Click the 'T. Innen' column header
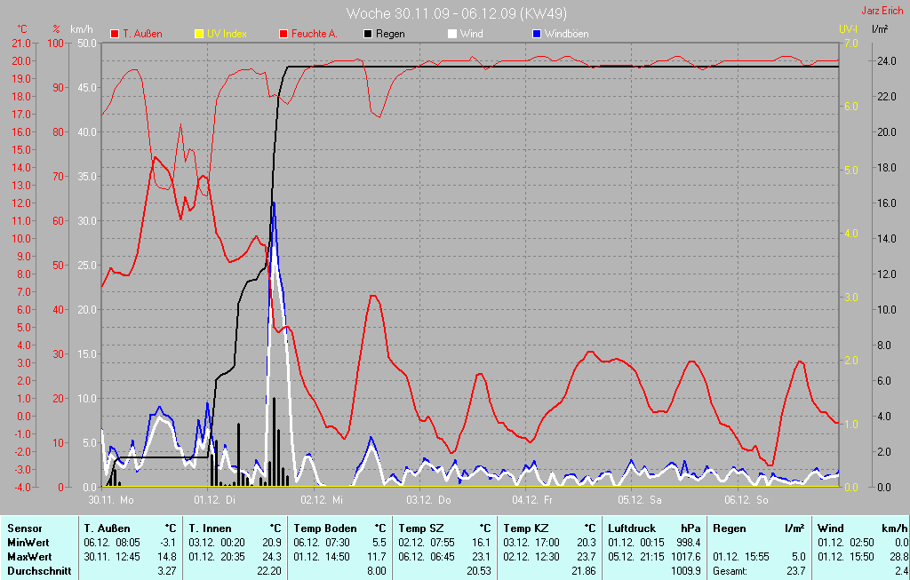910x580 pixels. [210, 528]
